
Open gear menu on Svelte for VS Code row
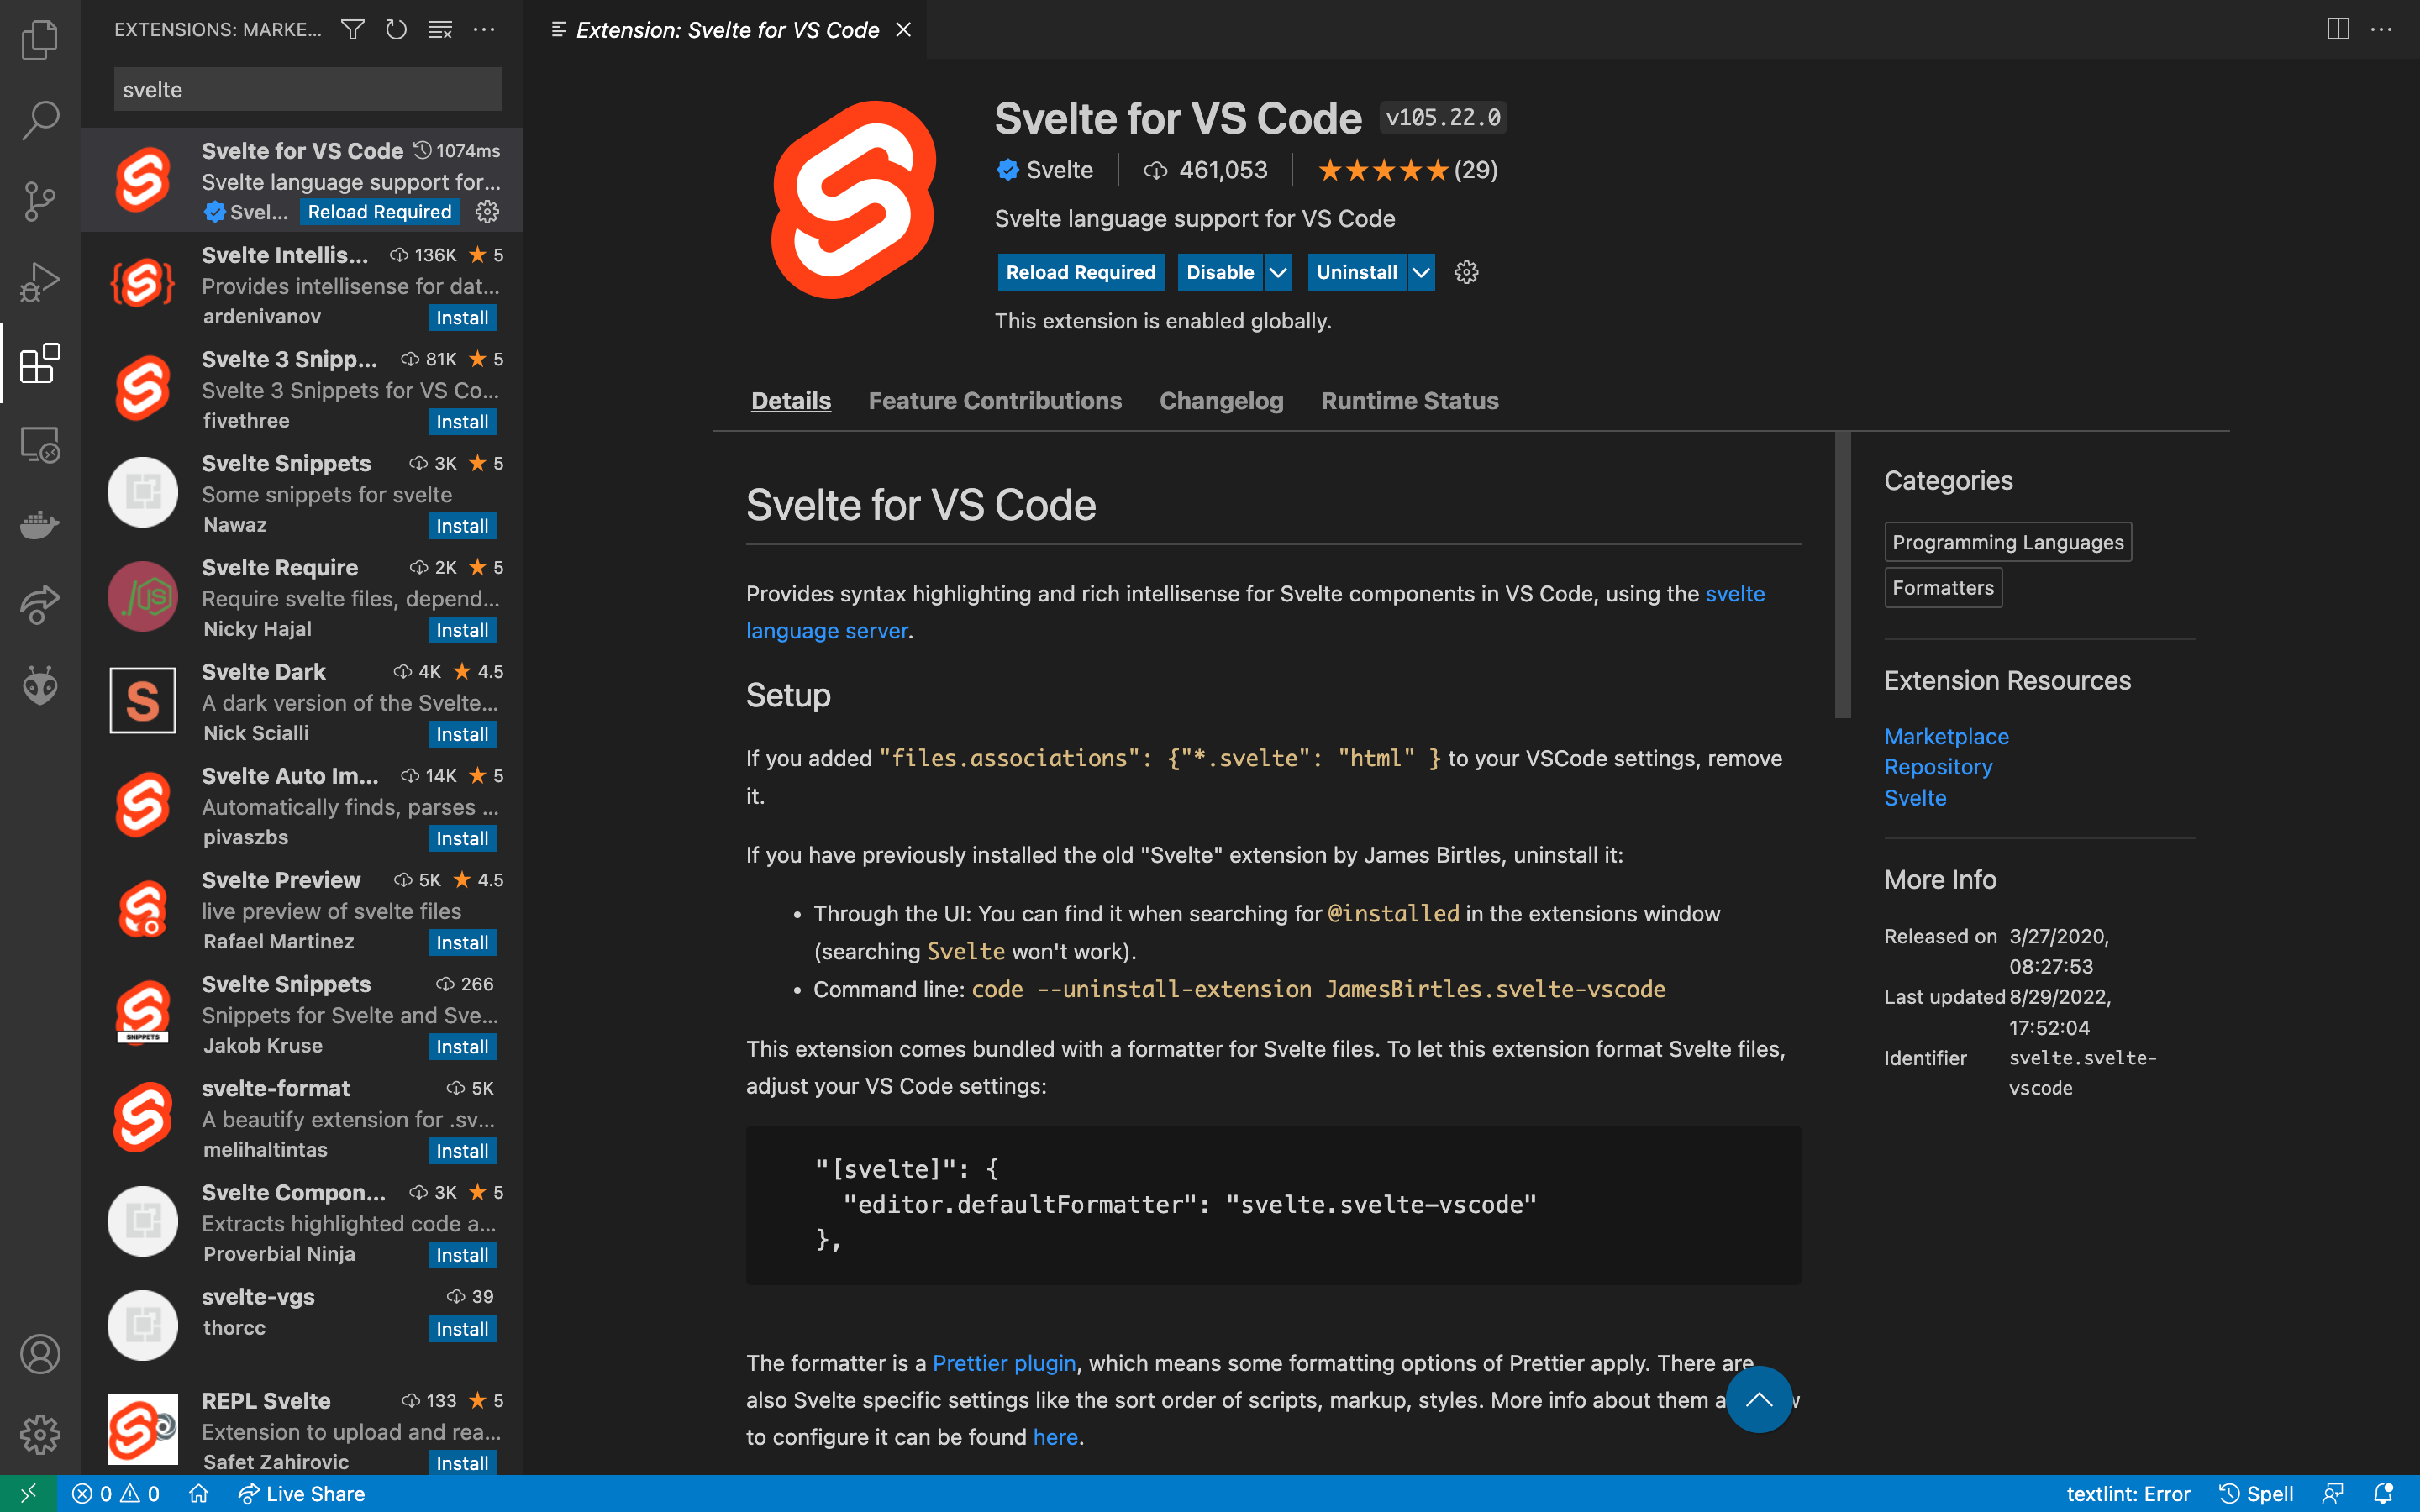(487, 212)
